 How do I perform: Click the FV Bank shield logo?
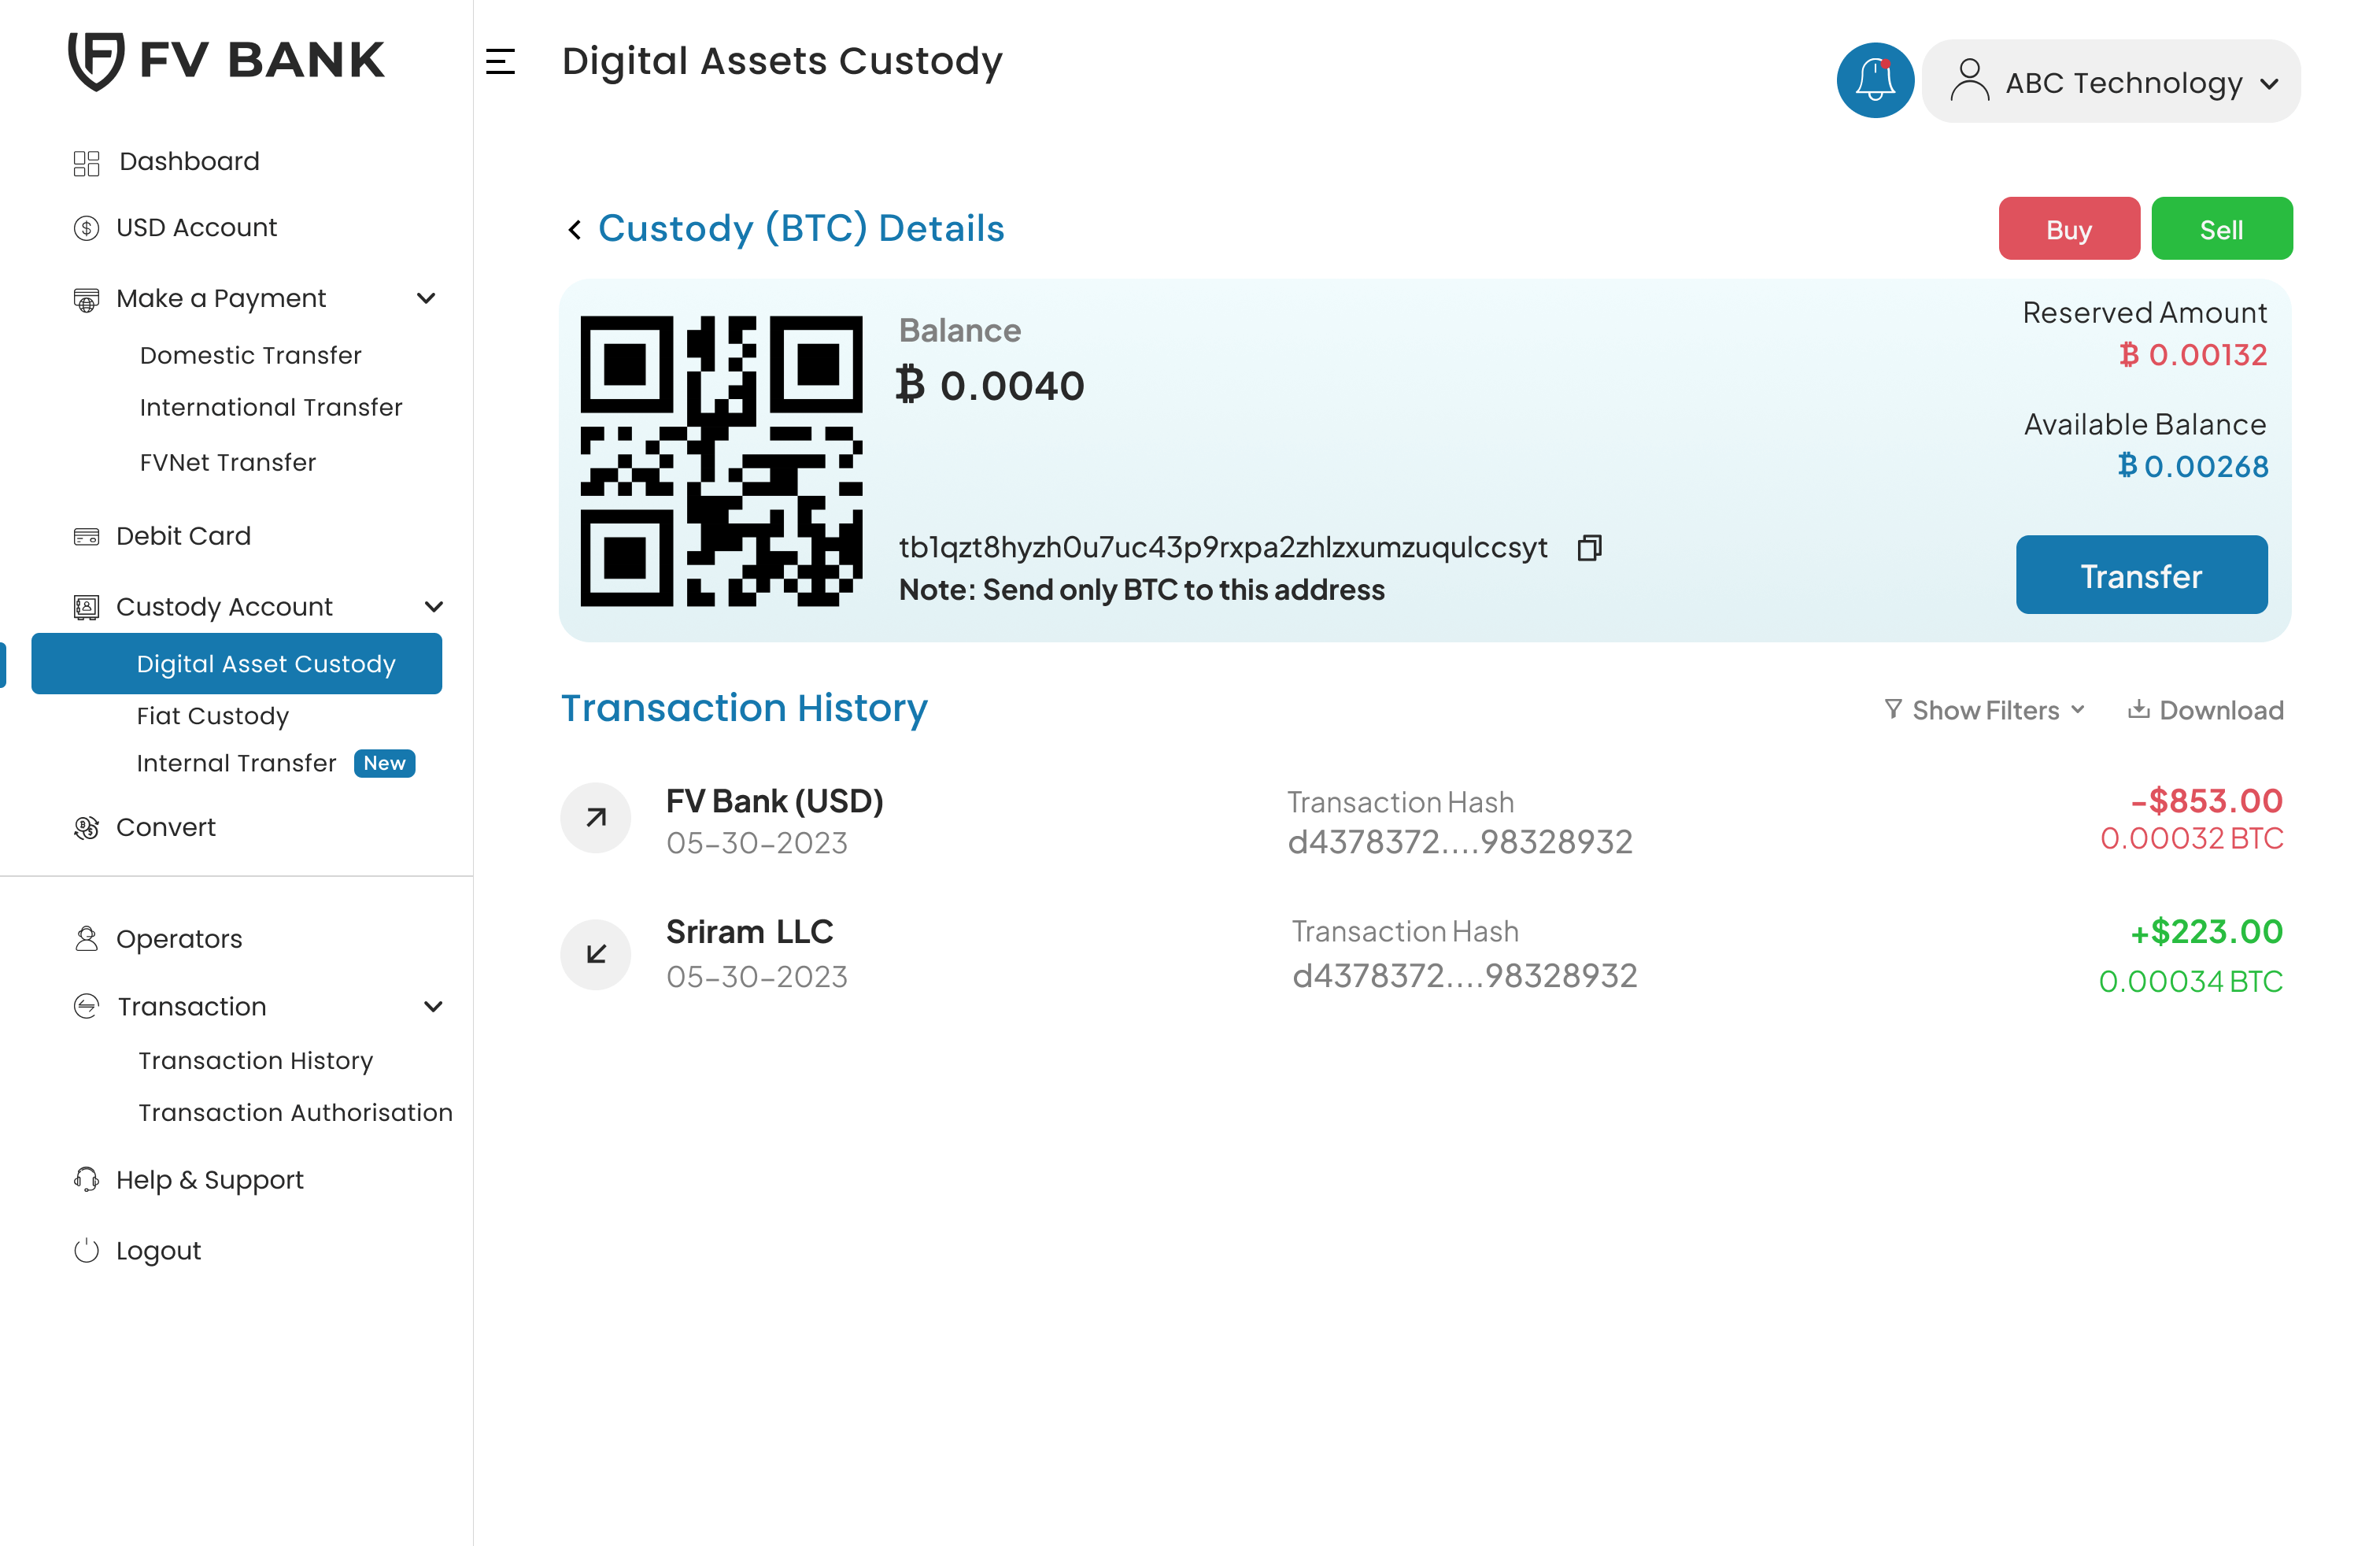pyautogui.click(x=96, y=60)
